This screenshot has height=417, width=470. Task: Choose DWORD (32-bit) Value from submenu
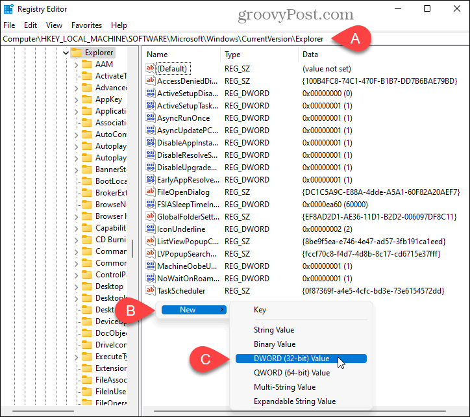pyautogui.click(x=301, y=359)
